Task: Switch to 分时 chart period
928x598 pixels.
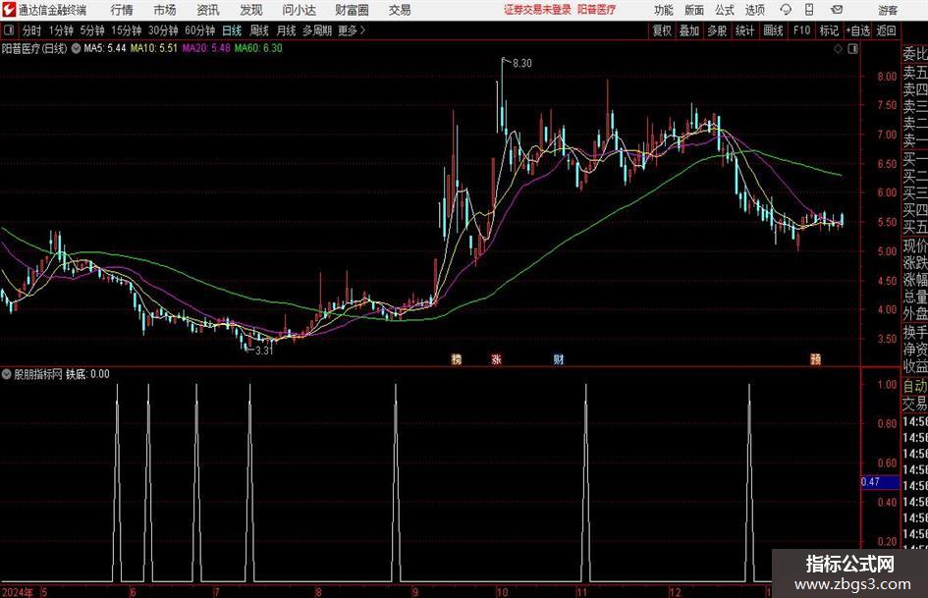Action: (x=32, y=30)
